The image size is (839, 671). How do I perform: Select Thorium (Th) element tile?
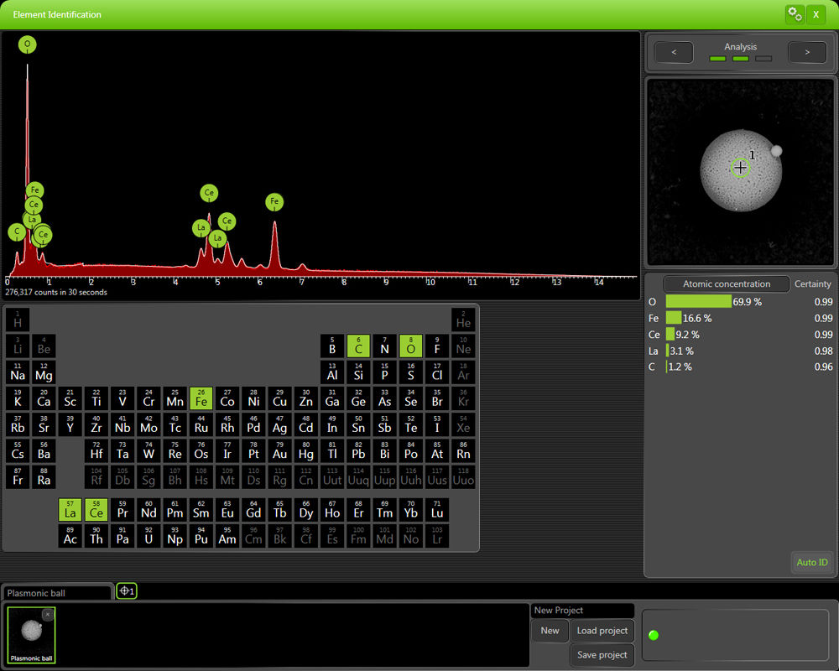click(x=96, y=536)
